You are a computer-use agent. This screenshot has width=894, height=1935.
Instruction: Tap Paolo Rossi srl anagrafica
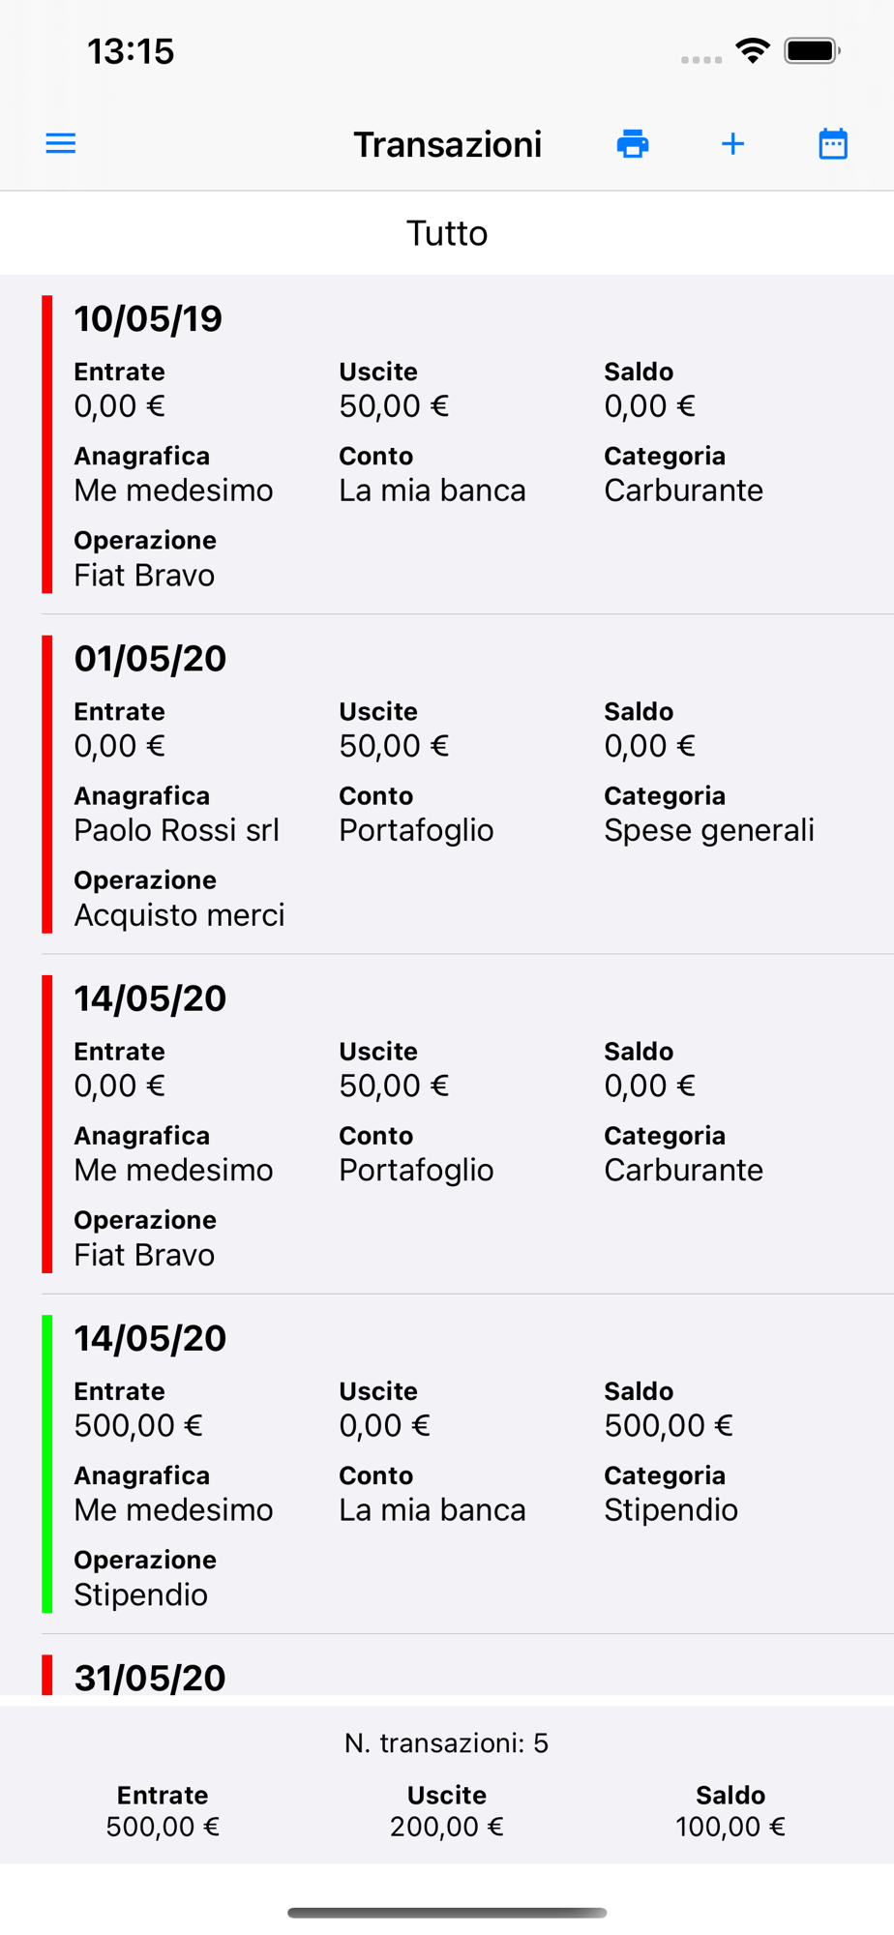click(x=177, y=830)
